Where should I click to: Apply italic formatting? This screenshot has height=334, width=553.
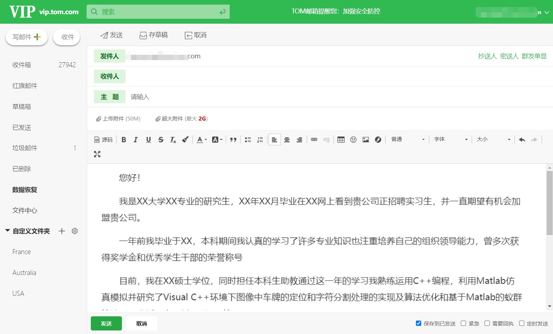(136, 140)
